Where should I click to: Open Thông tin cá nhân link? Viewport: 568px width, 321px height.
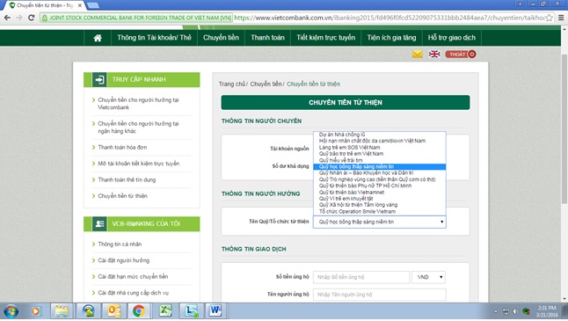pos(120,244)
